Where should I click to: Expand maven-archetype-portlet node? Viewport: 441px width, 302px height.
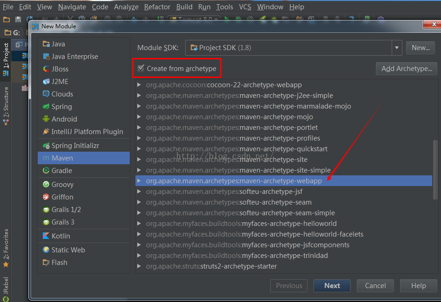[x=139, y=127]
